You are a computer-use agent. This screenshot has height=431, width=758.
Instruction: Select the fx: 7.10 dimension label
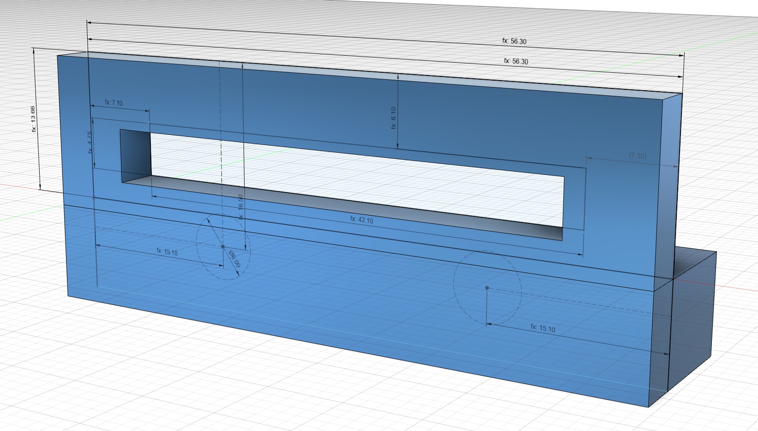114,103
